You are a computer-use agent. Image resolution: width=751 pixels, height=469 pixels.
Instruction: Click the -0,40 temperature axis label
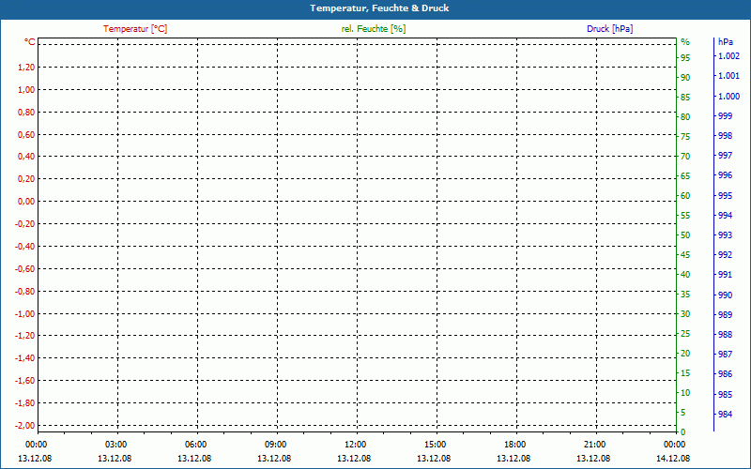(25, 247)
